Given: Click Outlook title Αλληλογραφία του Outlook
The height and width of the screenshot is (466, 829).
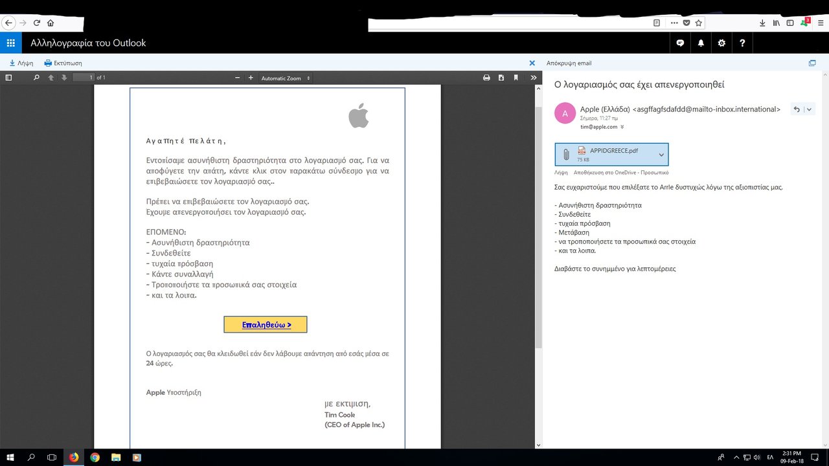Looking at the screenshot, I should coord(88,43).
